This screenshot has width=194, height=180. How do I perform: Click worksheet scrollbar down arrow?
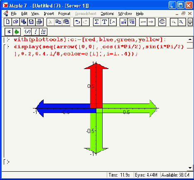[x=190, y=168]
